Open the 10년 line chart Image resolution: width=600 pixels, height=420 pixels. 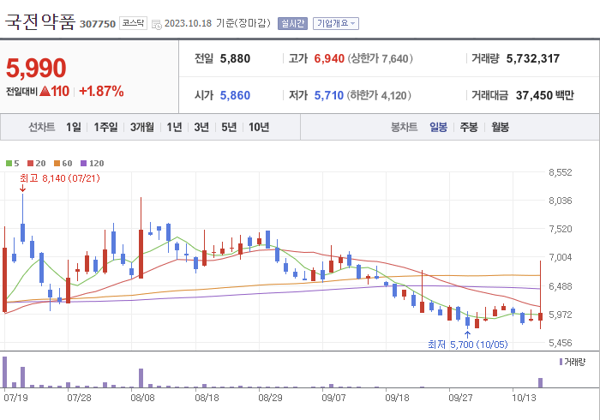[x=259, y=127]
